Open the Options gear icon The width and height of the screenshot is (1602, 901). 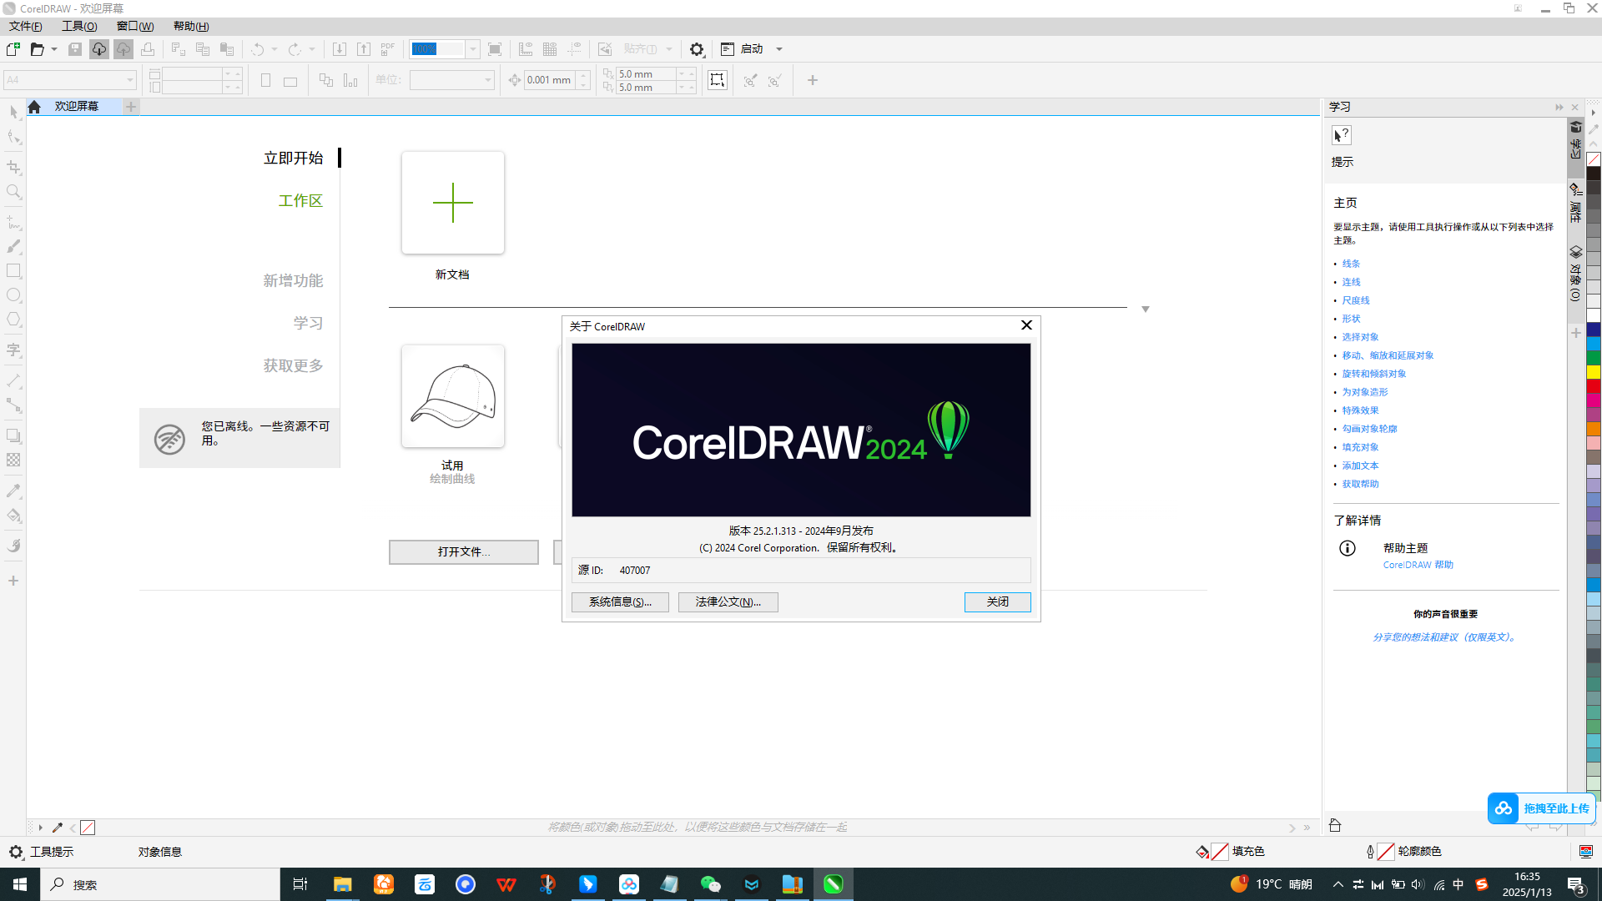pyautogui.click(x=697, y=49)
